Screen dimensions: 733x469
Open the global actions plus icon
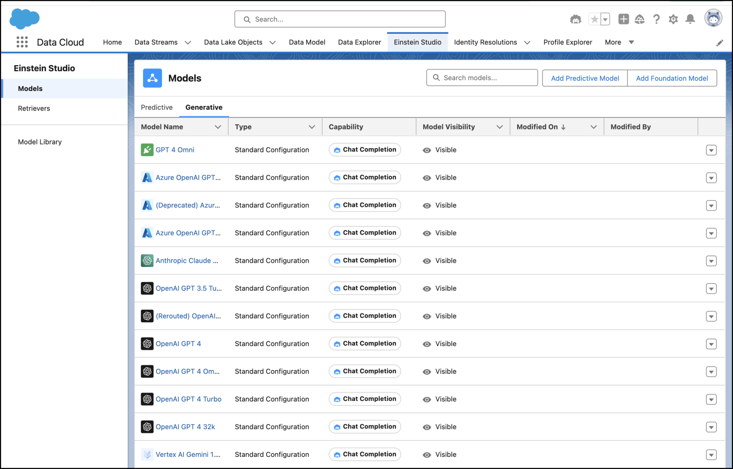pos(624,19)
